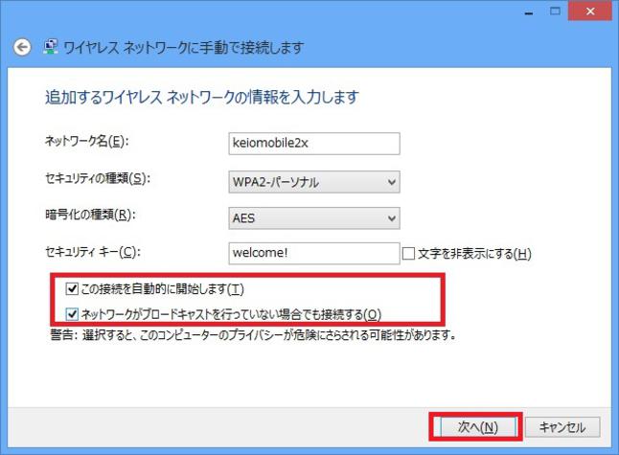This screenshot has width=619, height=455.
Task: Click the セキュリティ キー(C) label
Action: click(93, 252)
